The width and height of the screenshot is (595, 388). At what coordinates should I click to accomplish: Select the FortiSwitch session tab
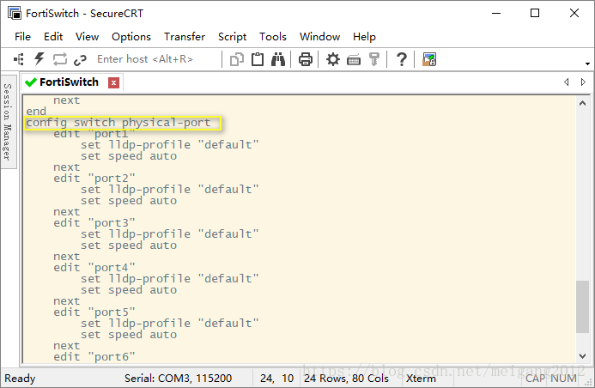[x=69, y=82]
